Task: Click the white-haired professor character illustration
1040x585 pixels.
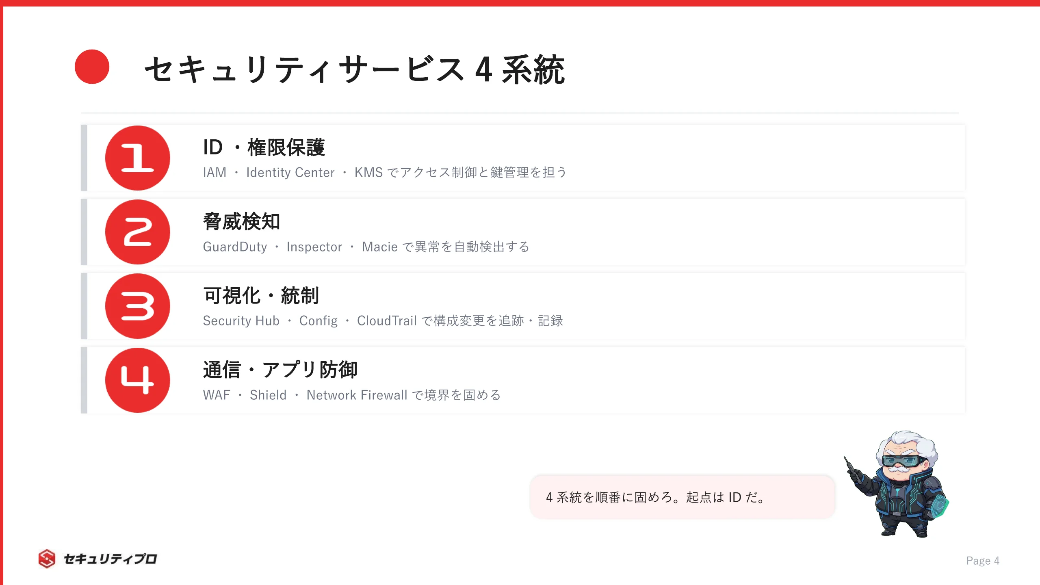Action: coord(897,483)
